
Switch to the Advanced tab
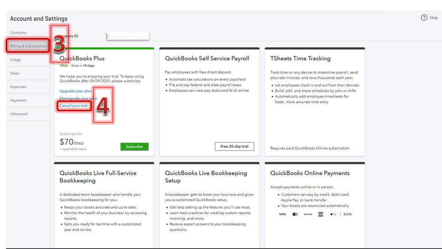point(19,114)
